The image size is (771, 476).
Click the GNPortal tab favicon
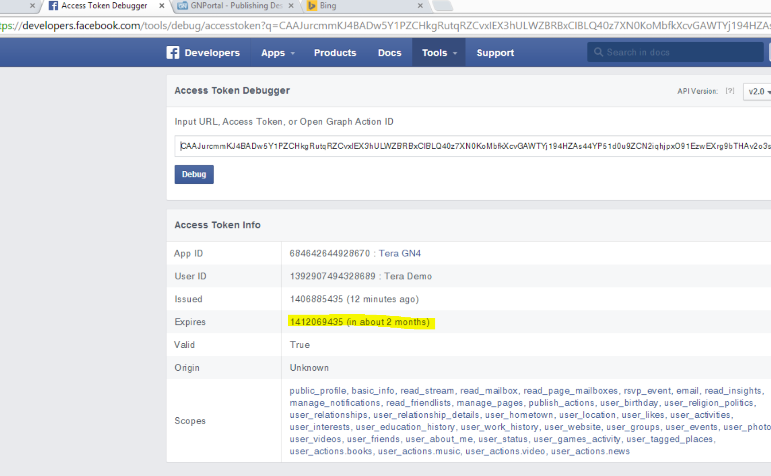pyautogui.click(x=183, y=6)
